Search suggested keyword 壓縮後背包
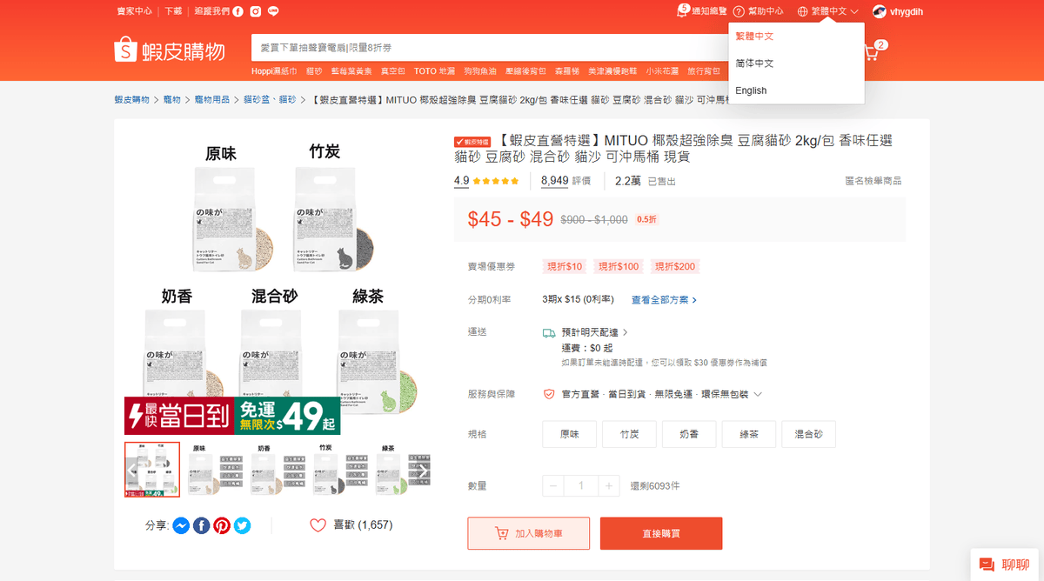This screenshot has width=1044, height=581. [527, 70]
